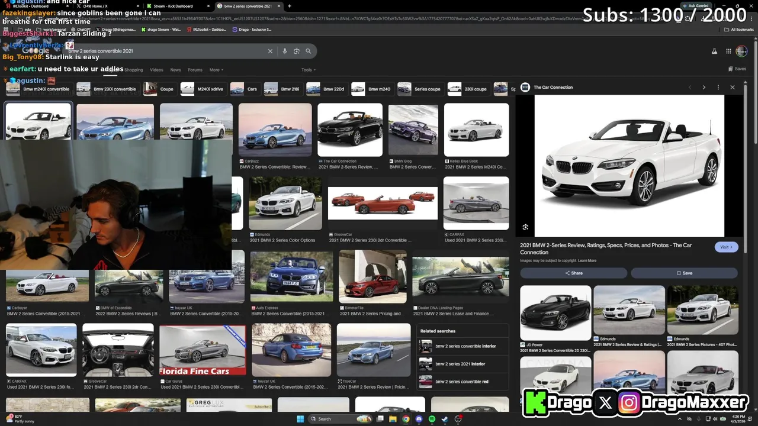Clear the Google search box text
This screenshot has height=426, width=758.
pyautogui.click(x=270, y=51)
